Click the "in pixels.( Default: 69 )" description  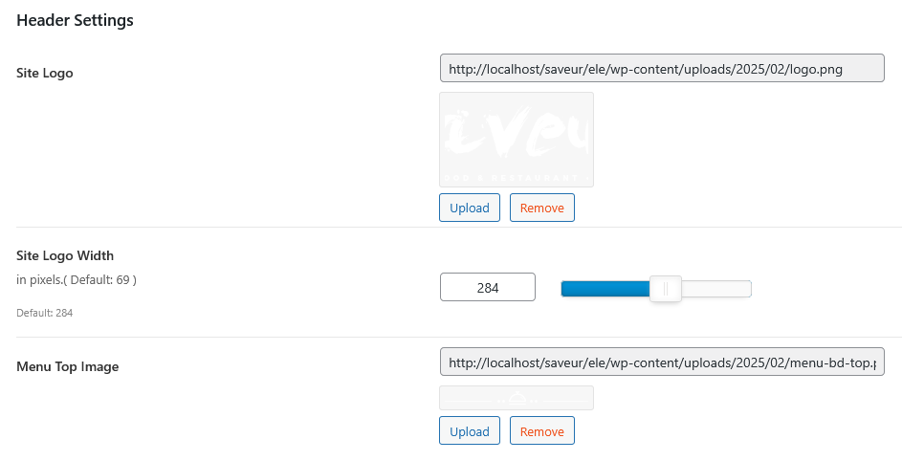click(x=77, y=280)
